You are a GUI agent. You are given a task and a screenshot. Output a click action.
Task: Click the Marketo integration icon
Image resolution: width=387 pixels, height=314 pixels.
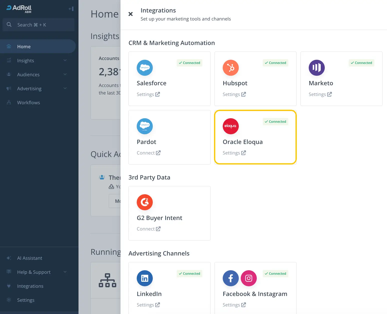(x=316, y=67)
